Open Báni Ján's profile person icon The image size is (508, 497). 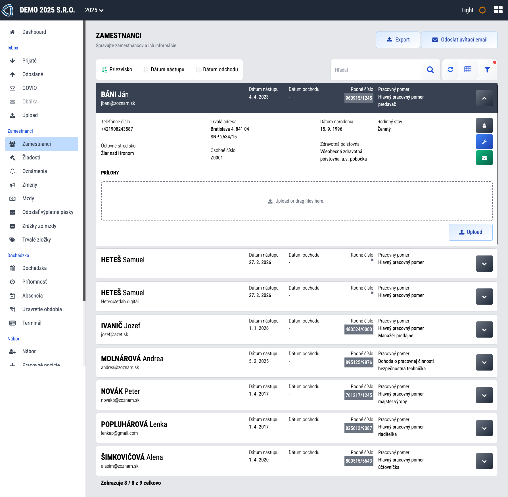click(484, 126)
